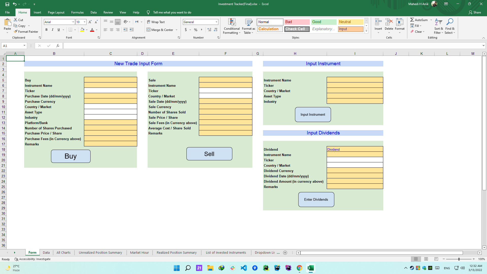Open Find & Select
Viewport: 487px width, 274px height.
[x=450, y=26]
